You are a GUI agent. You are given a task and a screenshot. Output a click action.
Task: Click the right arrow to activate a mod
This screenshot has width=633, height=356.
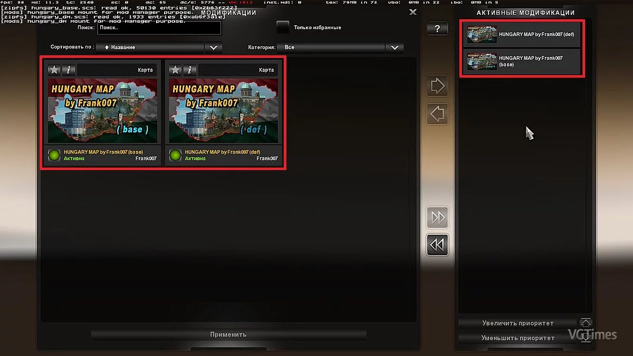(437, 86)
